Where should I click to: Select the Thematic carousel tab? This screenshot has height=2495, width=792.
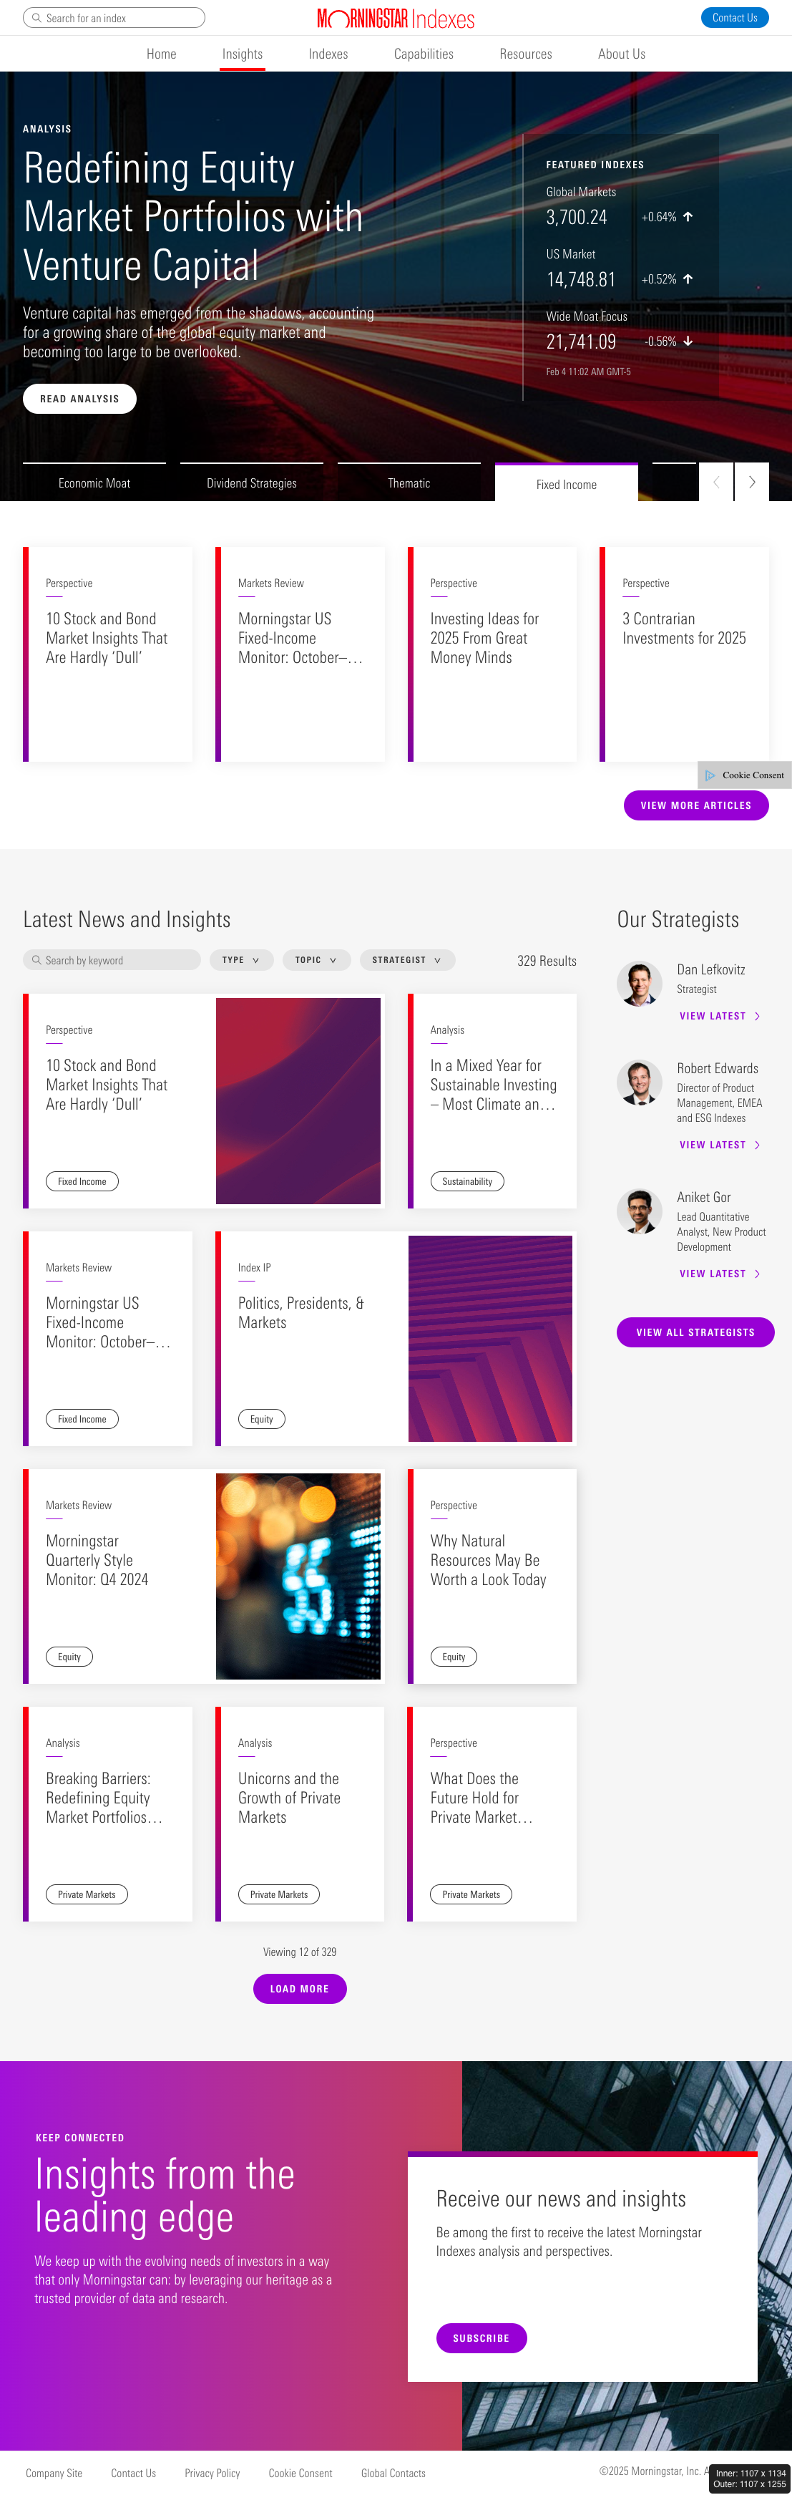(409, 483)
